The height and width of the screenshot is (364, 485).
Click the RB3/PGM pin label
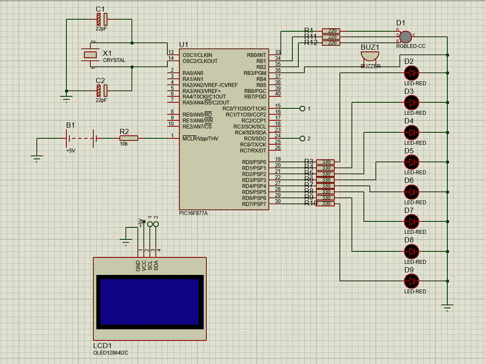click(255, 73)
